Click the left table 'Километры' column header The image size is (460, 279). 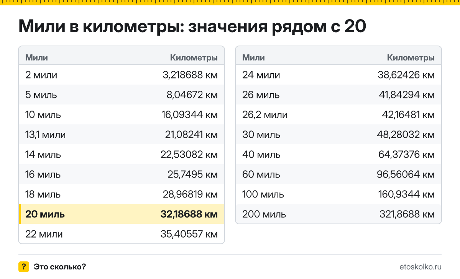click(194, 58)
